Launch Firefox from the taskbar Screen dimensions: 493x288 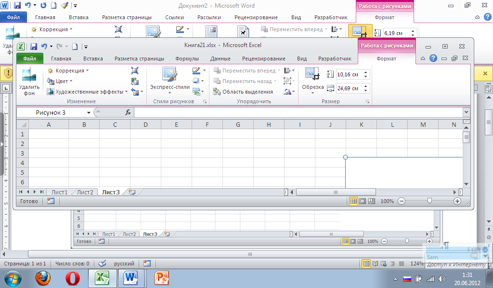(x=43, y=278)
